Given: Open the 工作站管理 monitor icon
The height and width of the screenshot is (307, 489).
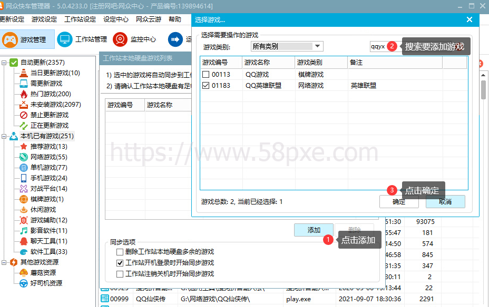Looking at the screenshot, I should click(x=65, y=39).
